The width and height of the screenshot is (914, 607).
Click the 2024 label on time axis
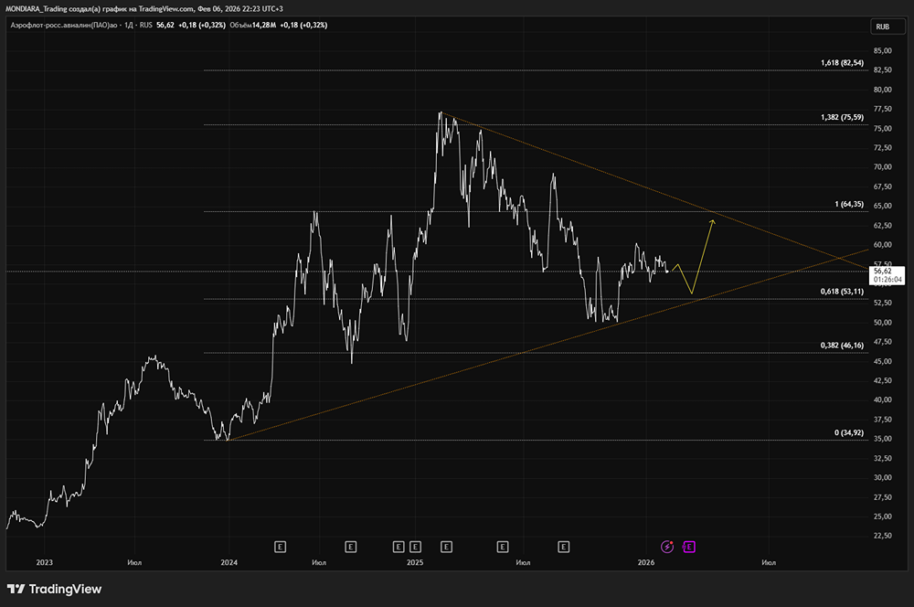click(x=229, y=563)
